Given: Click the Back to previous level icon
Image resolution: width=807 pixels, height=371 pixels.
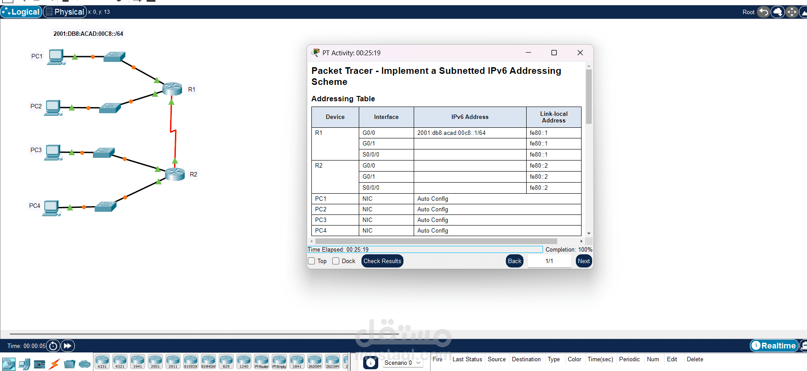Looking at the screenshot, I should (x=764, y=12).
